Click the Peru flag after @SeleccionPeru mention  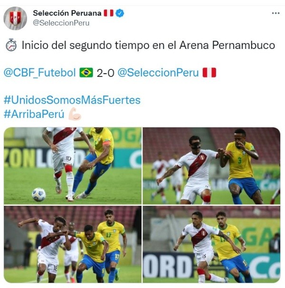tap(209, 72)
